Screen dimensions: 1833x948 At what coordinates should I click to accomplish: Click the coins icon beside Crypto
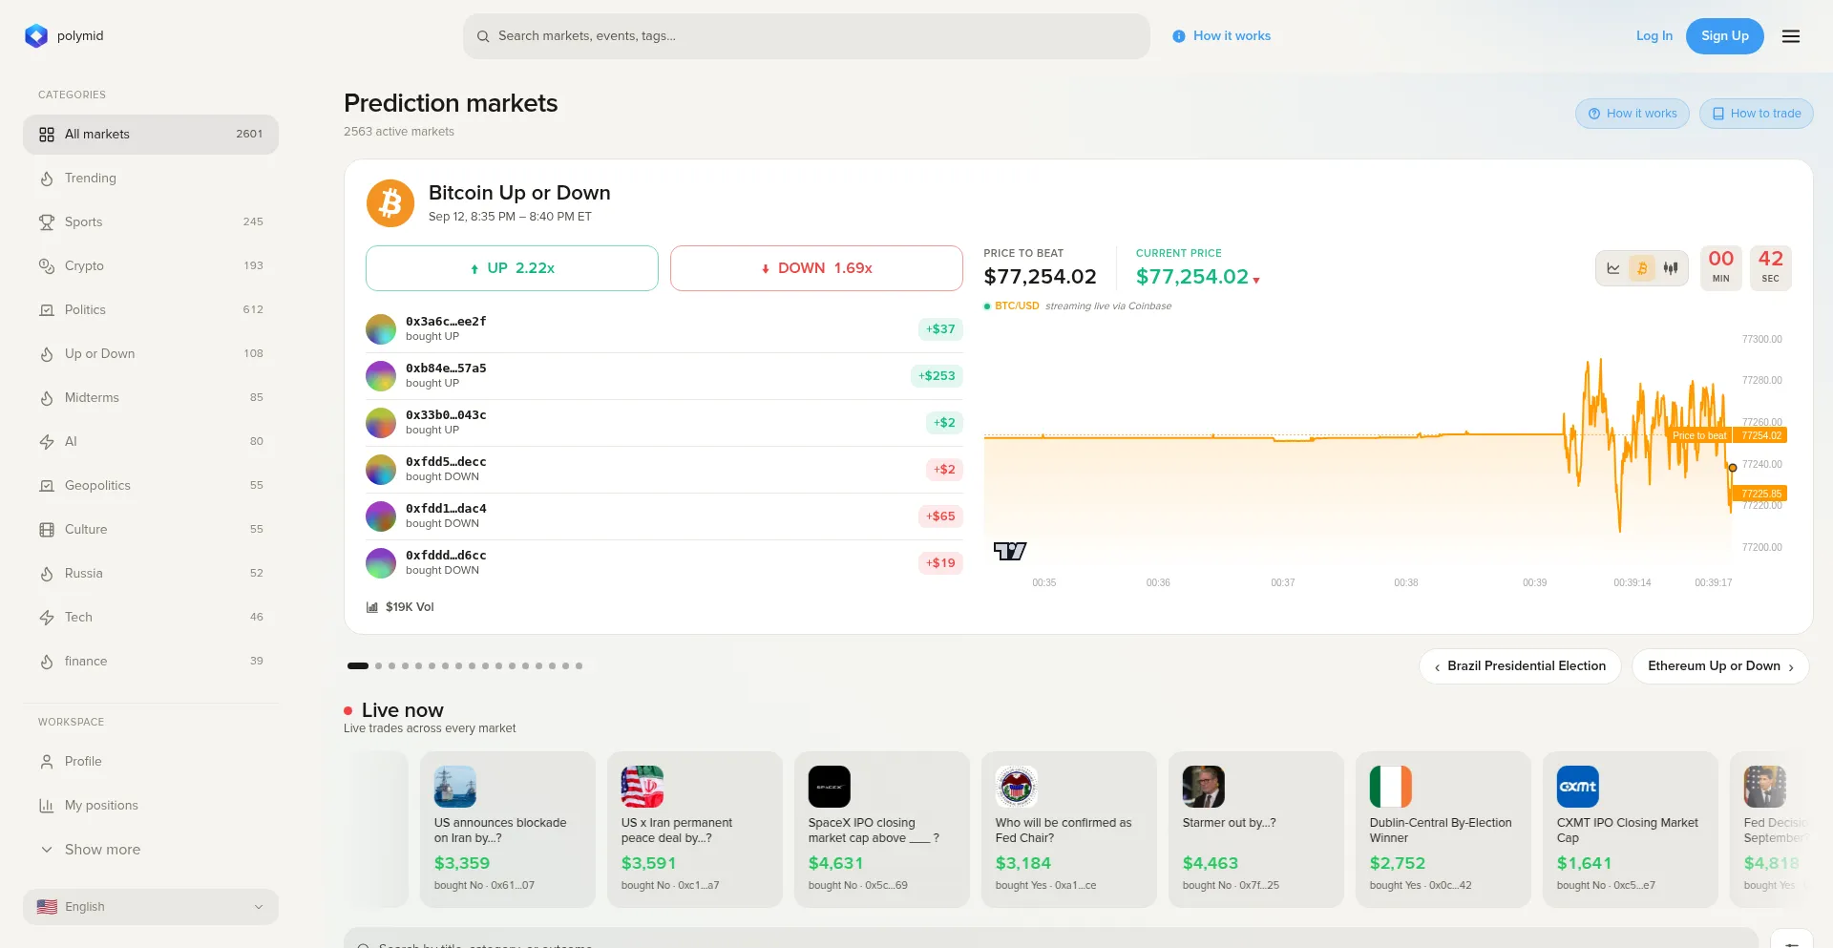[x=47, y=266]
